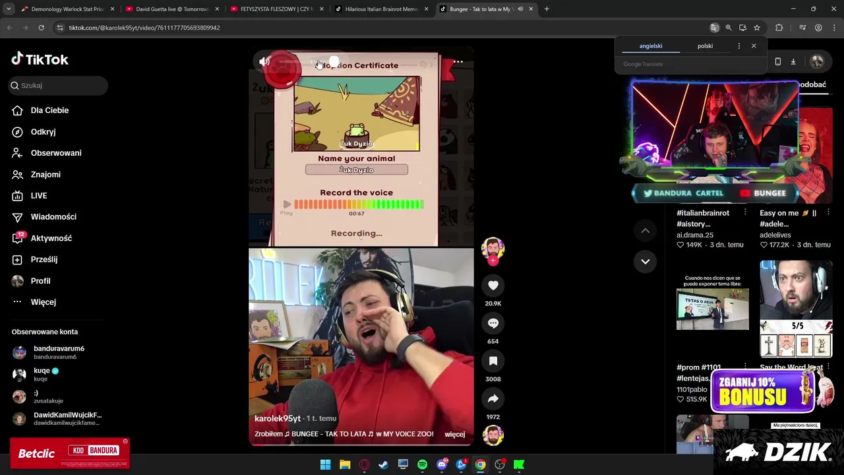Click TikTok's get-app phone icon in the header

click(x=778, y=61)
